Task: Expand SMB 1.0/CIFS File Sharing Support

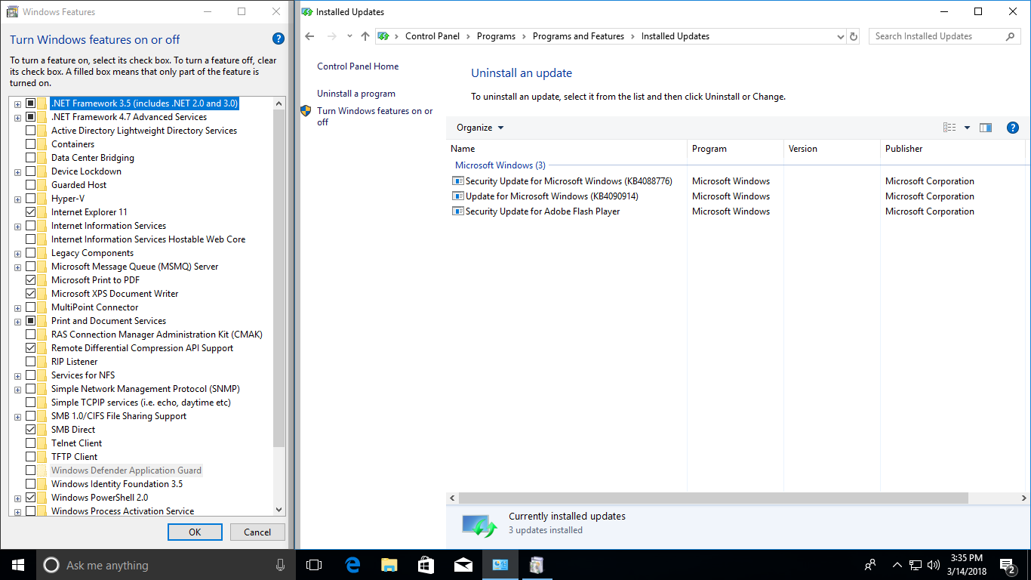Action: tap(17, 416)
